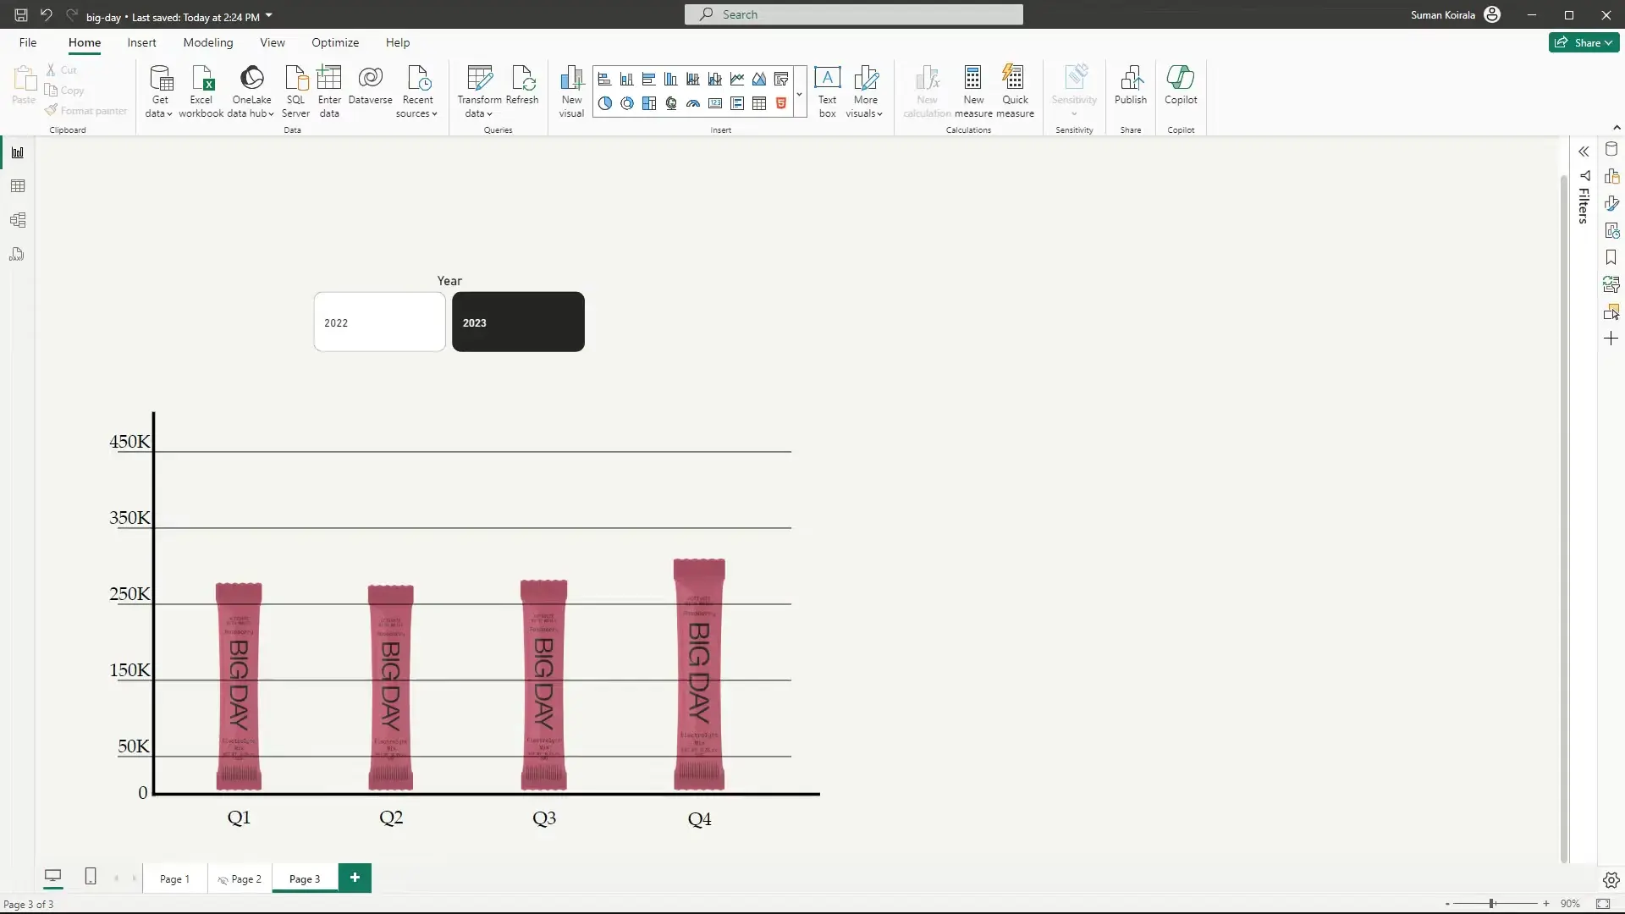Switch to mobile layout view

coord(91,877)
